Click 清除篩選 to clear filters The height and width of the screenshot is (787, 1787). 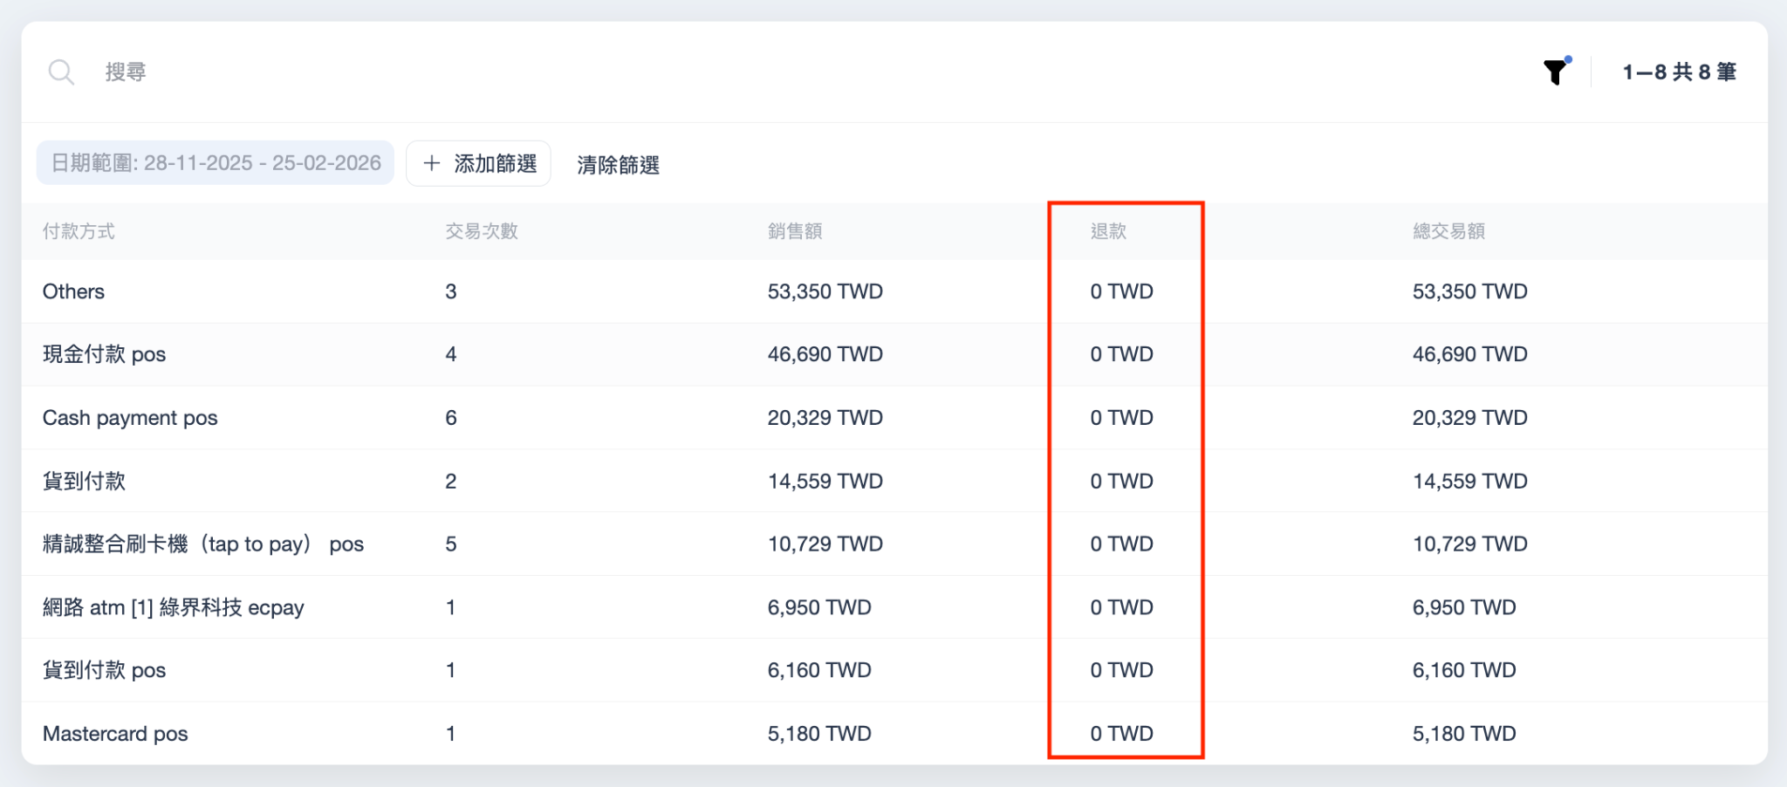point(618,165)
